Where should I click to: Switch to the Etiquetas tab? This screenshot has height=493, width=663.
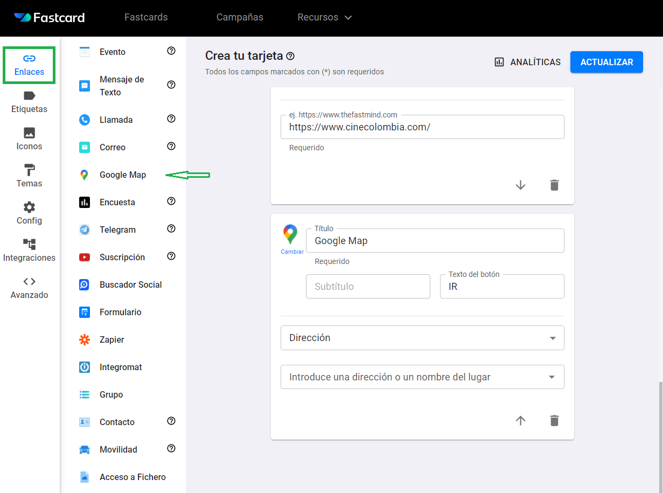click(x=29, y=102)
